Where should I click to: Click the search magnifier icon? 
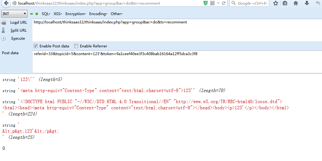tap(233, 3)
